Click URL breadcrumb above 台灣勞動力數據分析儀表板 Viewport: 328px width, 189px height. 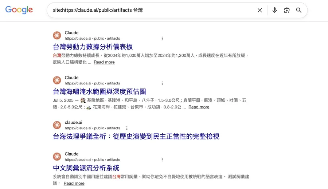(92, 39)
